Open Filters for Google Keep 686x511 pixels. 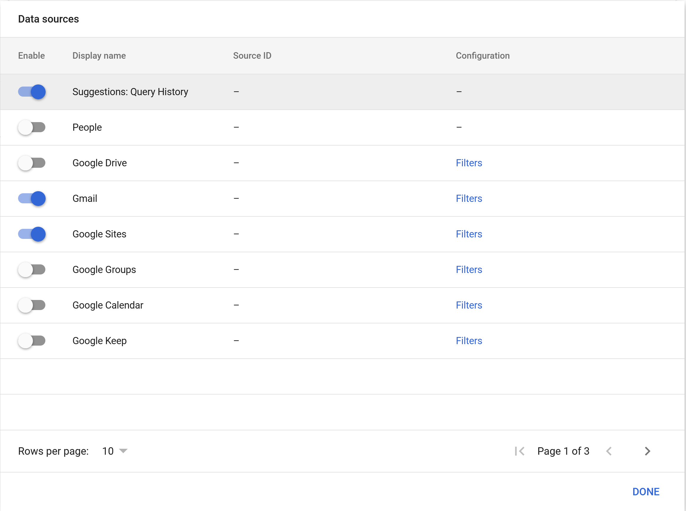(x=468, y=341)
